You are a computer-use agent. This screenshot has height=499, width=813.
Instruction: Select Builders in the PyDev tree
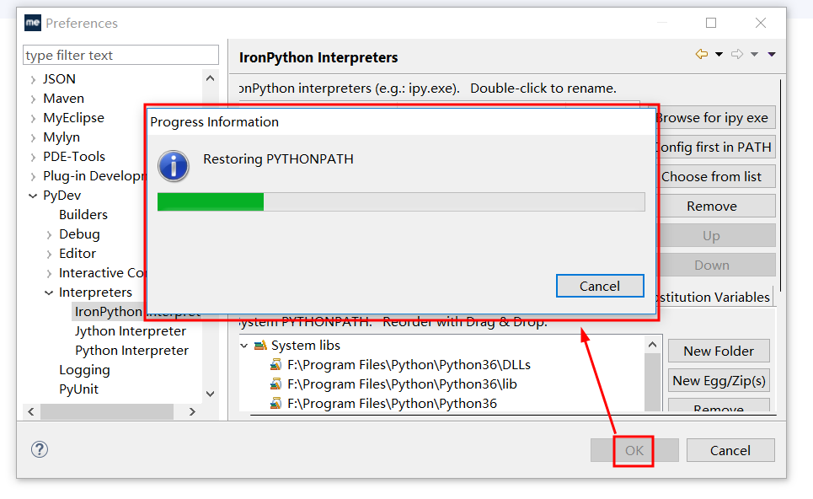pos(83,215)
